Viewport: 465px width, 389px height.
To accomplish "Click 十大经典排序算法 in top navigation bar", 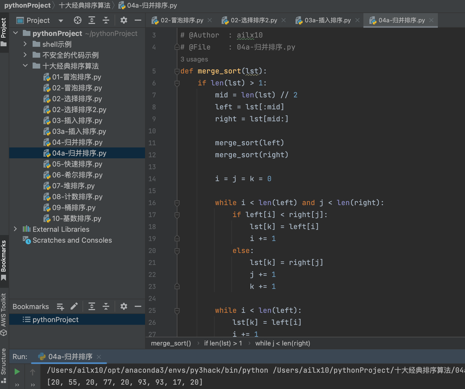I will click(x=85, y=5).
